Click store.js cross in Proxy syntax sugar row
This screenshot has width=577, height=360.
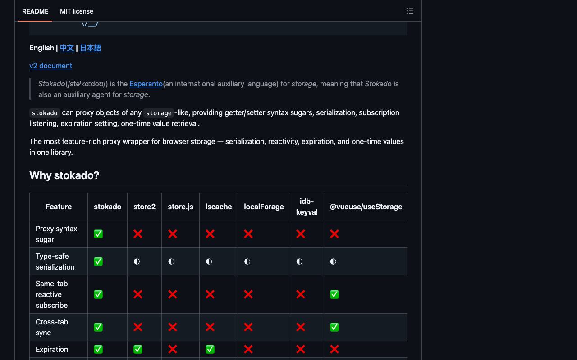point(172,234)
